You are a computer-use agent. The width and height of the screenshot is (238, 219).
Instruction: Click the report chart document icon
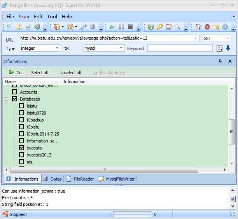pyautogui.click(x=28, y=27)
